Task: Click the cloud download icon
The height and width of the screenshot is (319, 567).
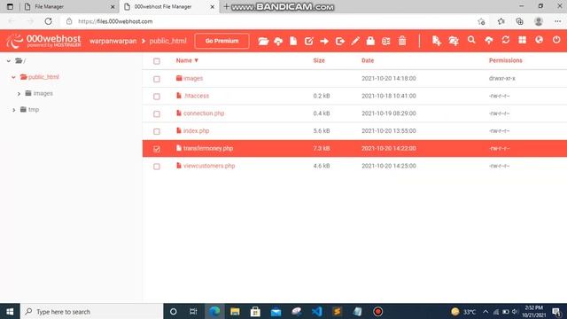Action: point(278,41)
